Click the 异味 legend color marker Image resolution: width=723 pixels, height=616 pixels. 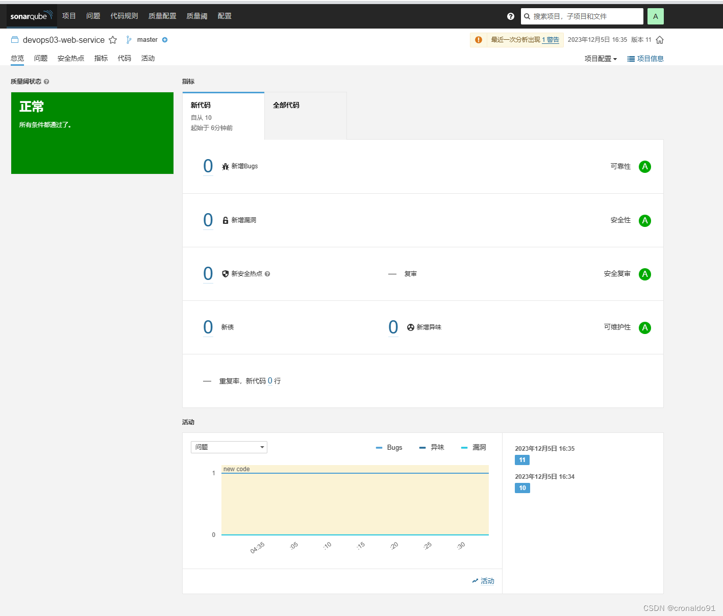click(x=422, y=448)
